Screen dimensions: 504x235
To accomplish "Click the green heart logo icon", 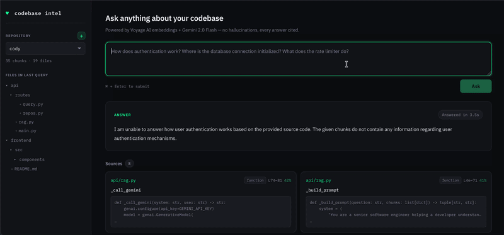I will (8, 13).
